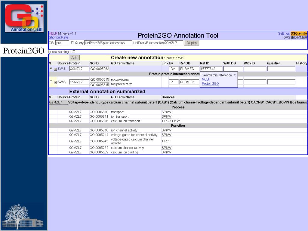Click the 'forward term' label

coord(120,80)
